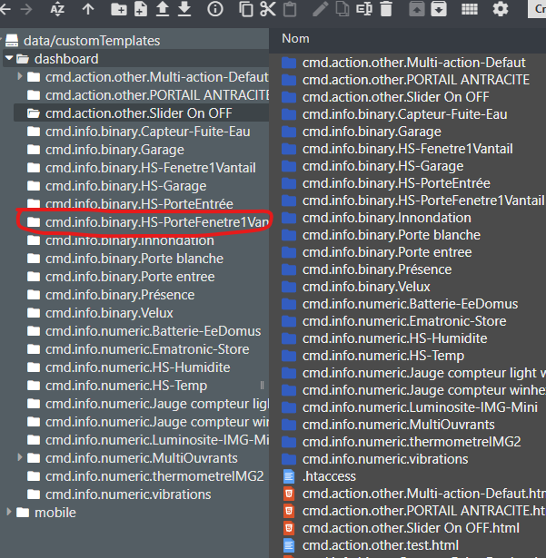The width and height of the screenshot is (546, 558).
Task: Select cmd.action.other.Slider On OFF in tree
Action: [141, 113]
